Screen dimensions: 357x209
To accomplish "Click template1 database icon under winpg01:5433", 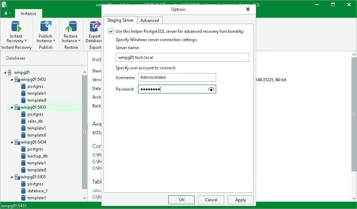I will [23, 128].
